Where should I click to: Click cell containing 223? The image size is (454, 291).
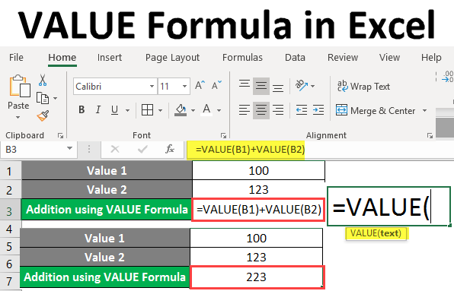(x=257, y=277)
